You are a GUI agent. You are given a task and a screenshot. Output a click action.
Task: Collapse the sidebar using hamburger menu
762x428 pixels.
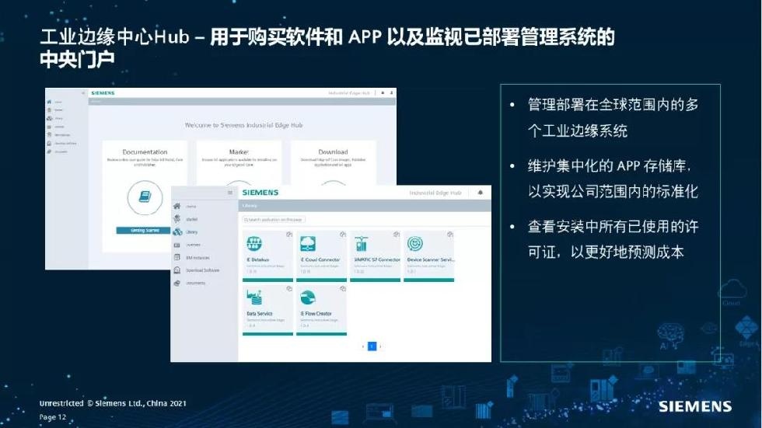[x=229, y=193]
